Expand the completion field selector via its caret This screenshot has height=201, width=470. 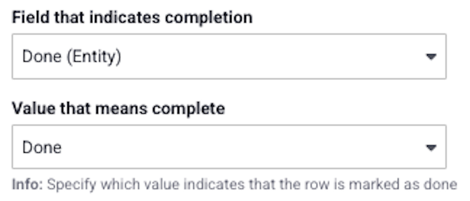click(431, 56)
